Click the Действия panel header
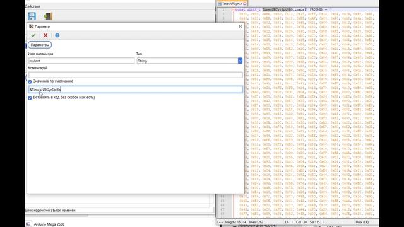Image resolution: width=404 pixels, height=227 pixels. tap(33, 6)
